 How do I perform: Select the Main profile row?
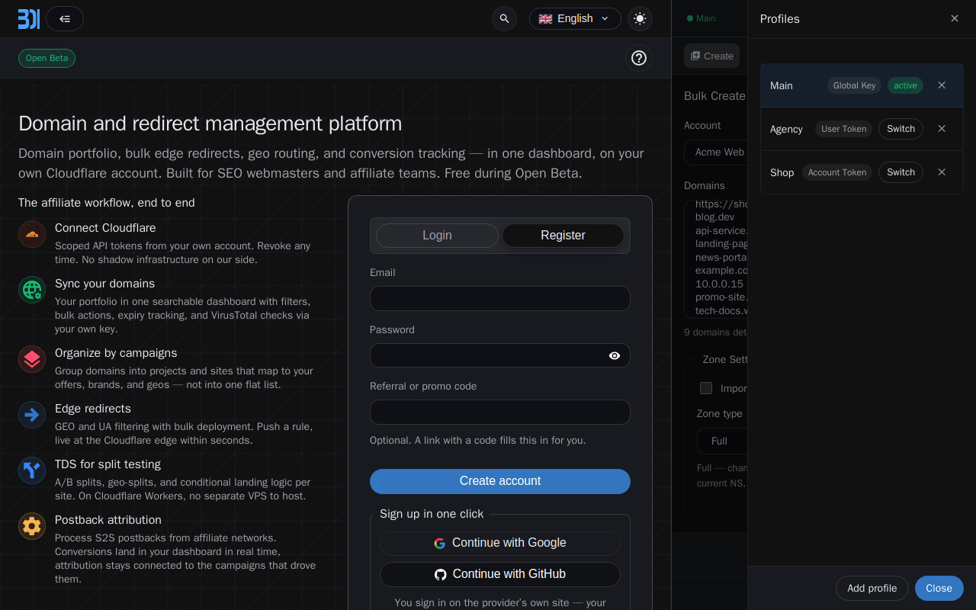pos(862,85)
